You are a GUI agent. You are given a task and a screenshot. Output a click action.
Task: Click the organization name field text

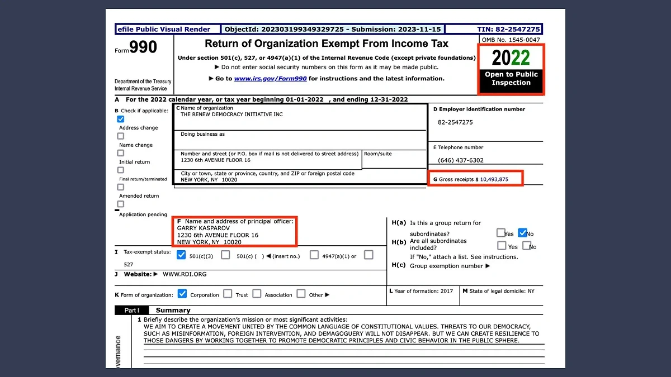(x=231, y=114)
